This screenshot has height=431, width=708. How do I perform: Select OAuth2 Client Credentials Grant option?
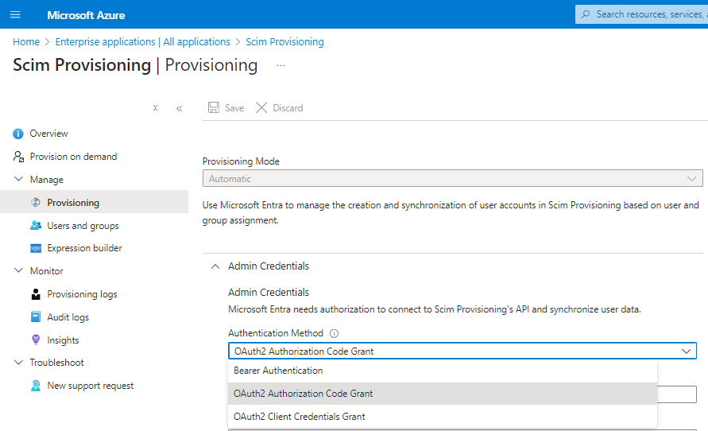coord(443,417)
